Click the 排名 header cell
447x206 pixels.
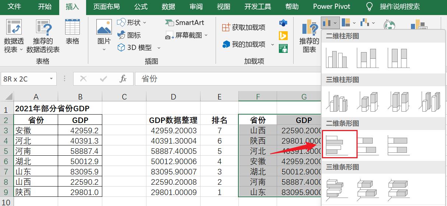(x=219, y=120)
